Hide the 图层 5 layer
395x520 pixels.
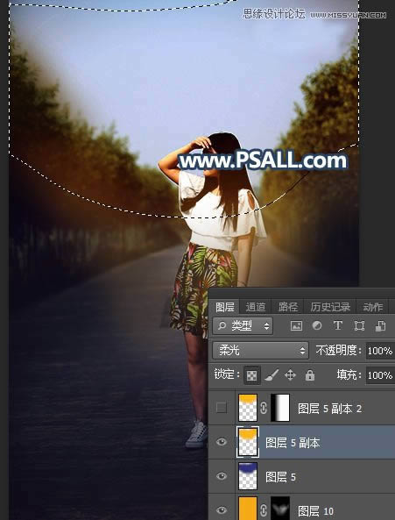(222, 476)
